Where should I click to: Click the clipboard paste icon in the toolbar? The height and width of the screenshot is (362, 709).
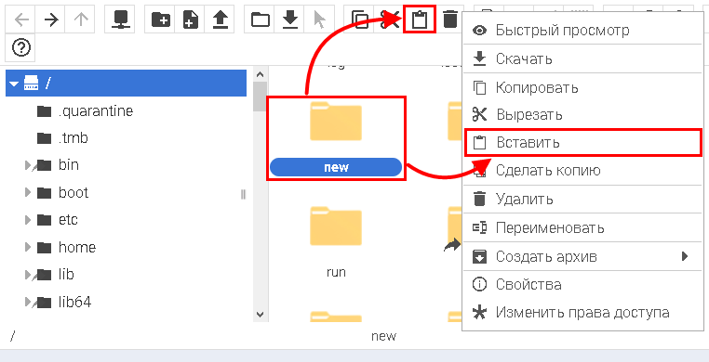pos(420,19)
